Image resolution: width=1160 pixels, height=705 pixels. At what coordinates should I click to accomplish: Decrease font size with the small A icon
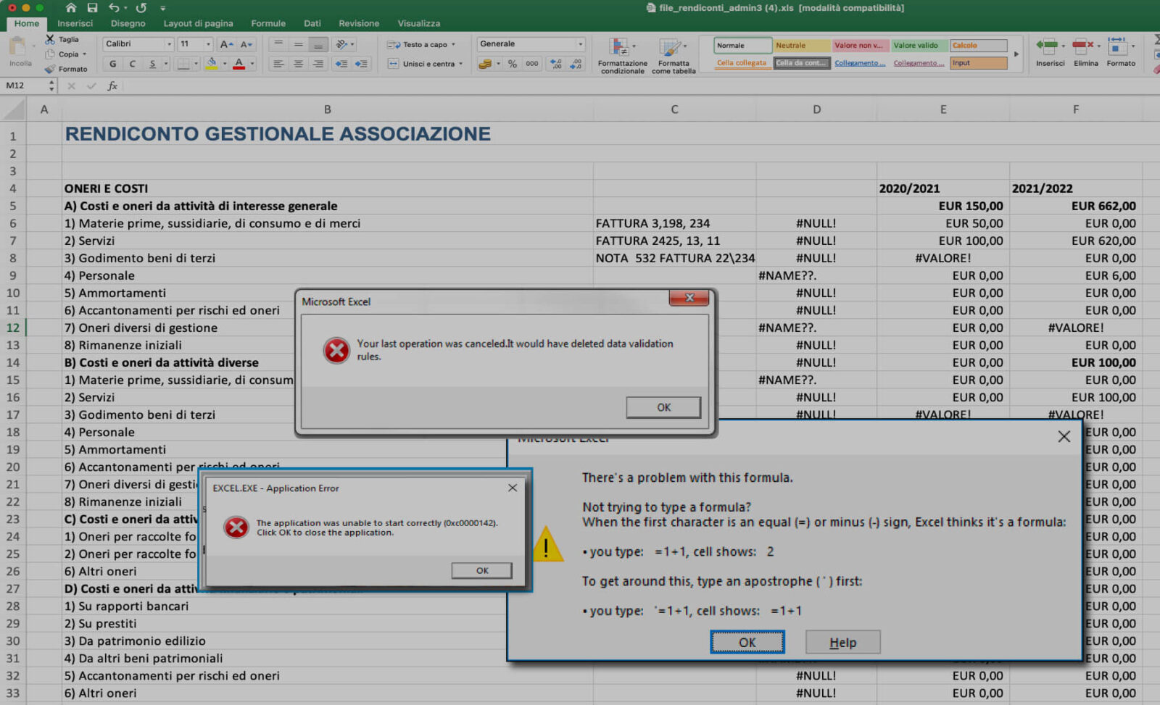tap(246, 44)
